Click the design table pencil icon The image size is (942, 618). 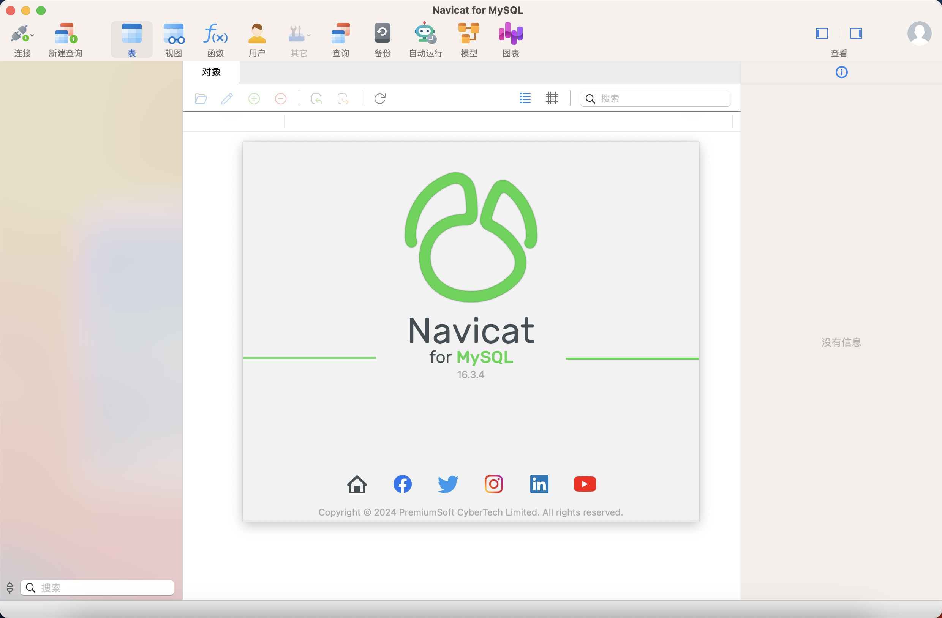click(x=227, y=99)
